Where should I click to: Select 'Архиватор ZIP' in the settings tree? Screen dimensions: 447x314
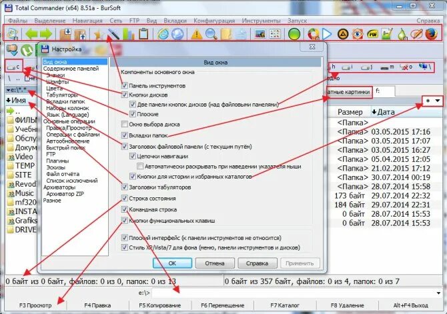tap(65, 194)
